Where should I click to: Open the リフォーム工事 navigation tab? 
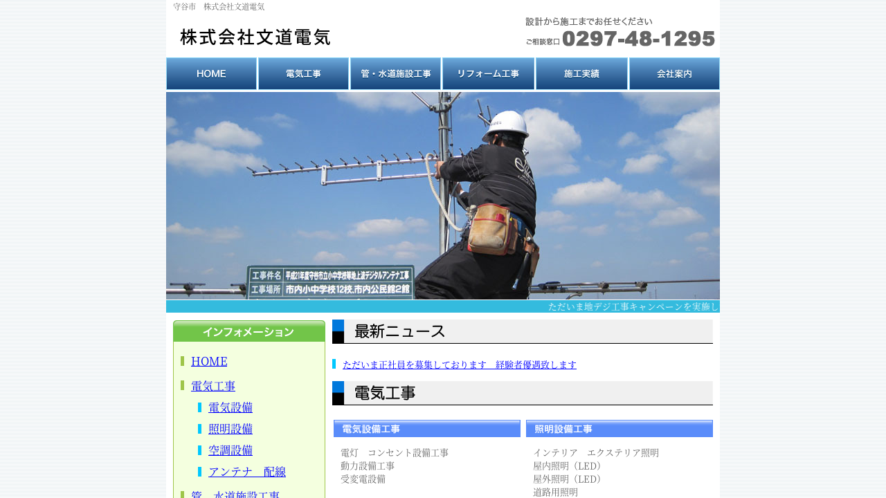tap(489, 74)
